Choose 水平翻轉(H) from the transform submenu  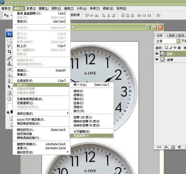point(91,132)
